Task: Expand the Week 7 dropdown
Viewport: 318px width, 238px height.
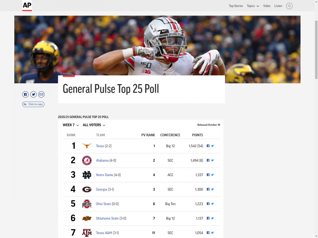Action: click(x=71, y=125)
